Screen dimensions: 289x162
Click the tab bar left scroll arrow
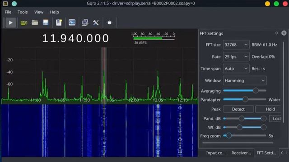pyautogui.click(x=282, y=153)
